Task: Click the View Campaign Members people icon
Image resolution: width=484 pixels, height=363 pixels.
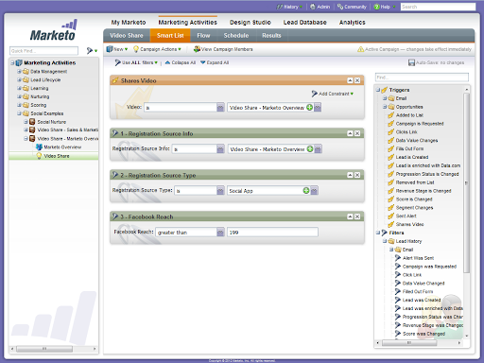Action: click(197, 49)
